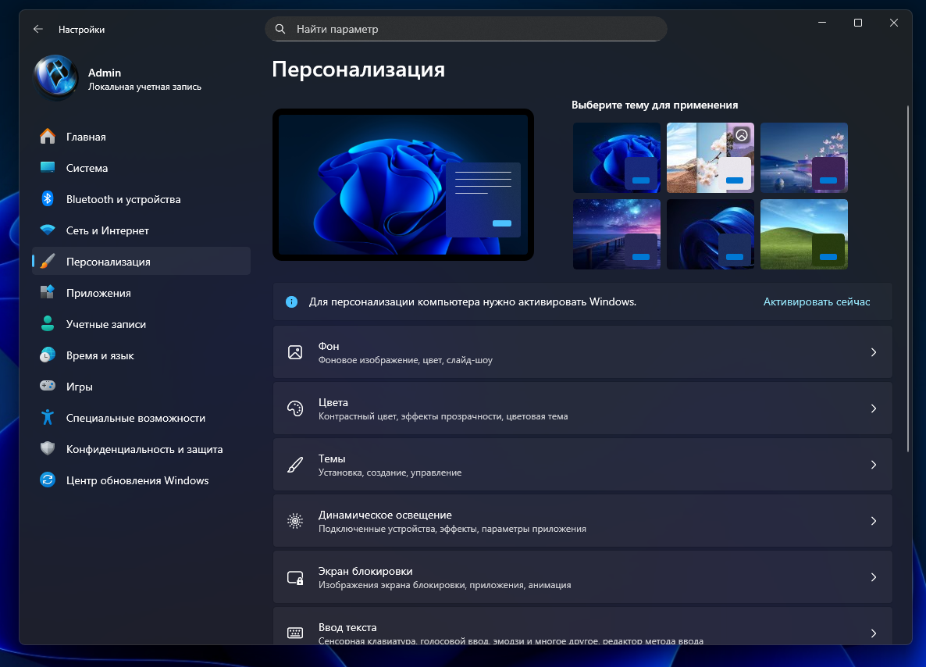The image size is (926, 667).
Task: Expand the Ввод текста chevron
Action: [874, 633]
